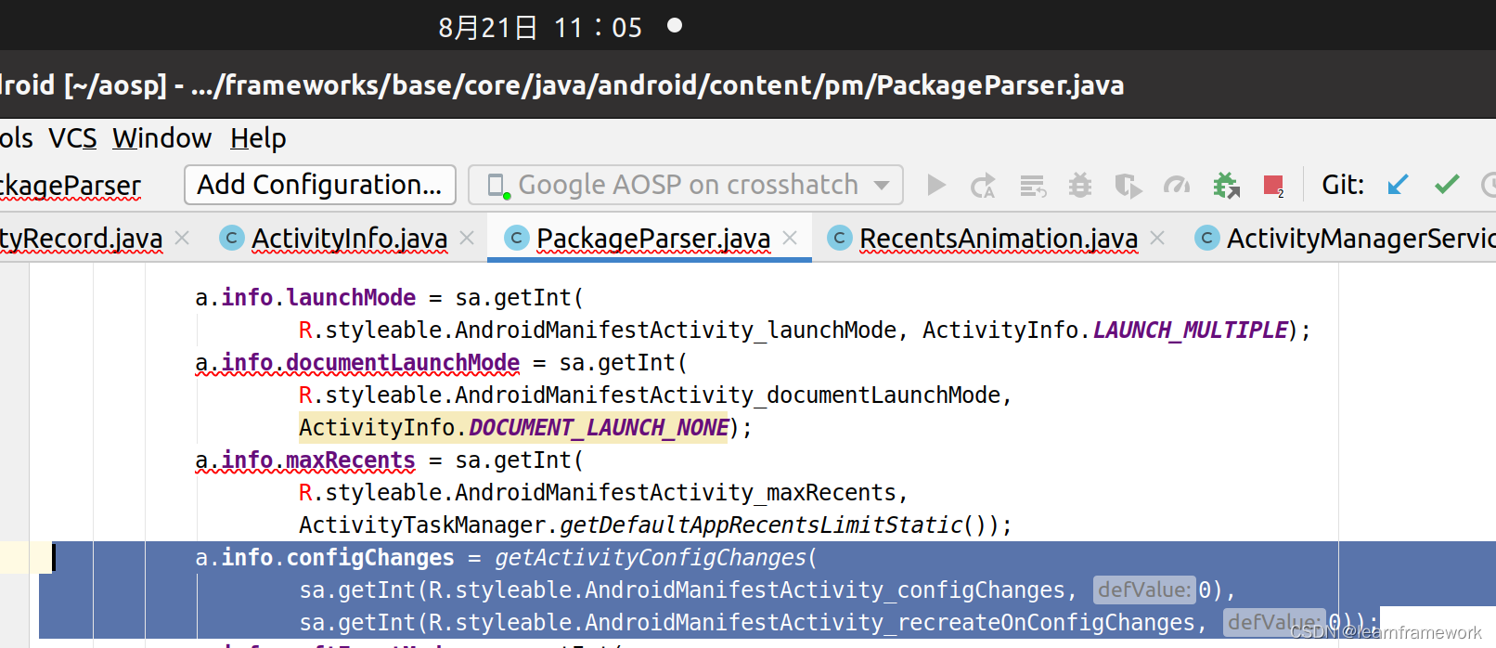Open the Window menu
The image size is (1496, 648).
pos(162,138)
